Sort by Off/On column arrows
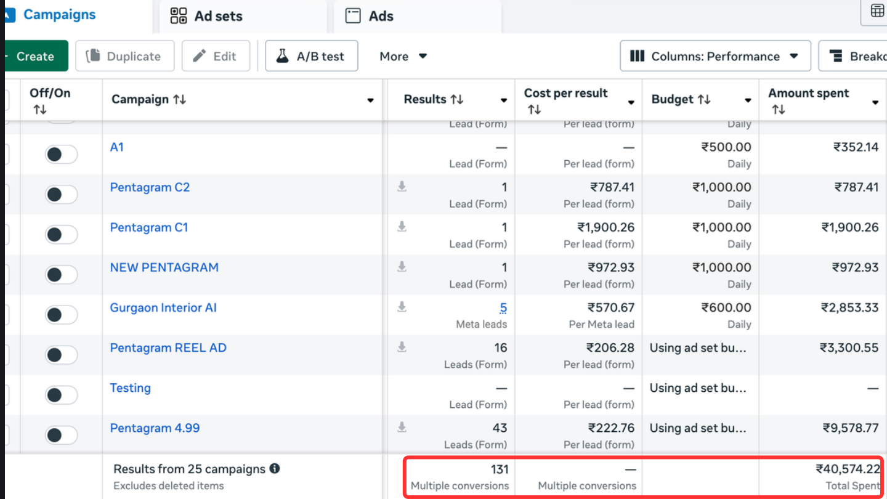 point(40,110)
